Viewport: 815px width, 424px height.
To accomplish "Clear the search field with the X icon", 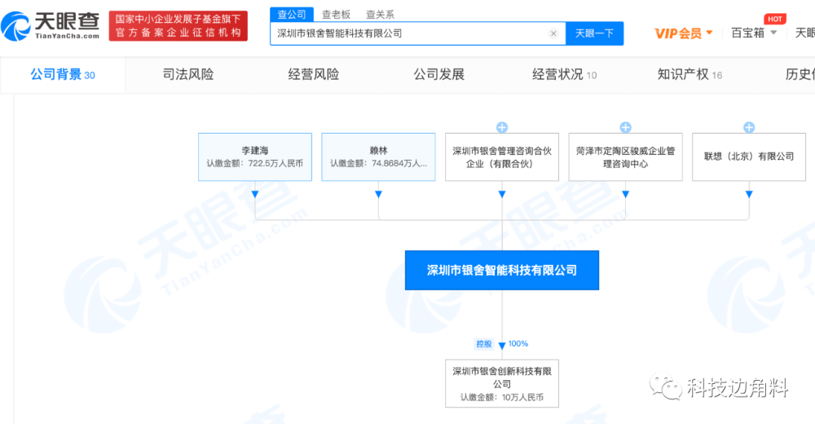I will click(x=553, y=33).
